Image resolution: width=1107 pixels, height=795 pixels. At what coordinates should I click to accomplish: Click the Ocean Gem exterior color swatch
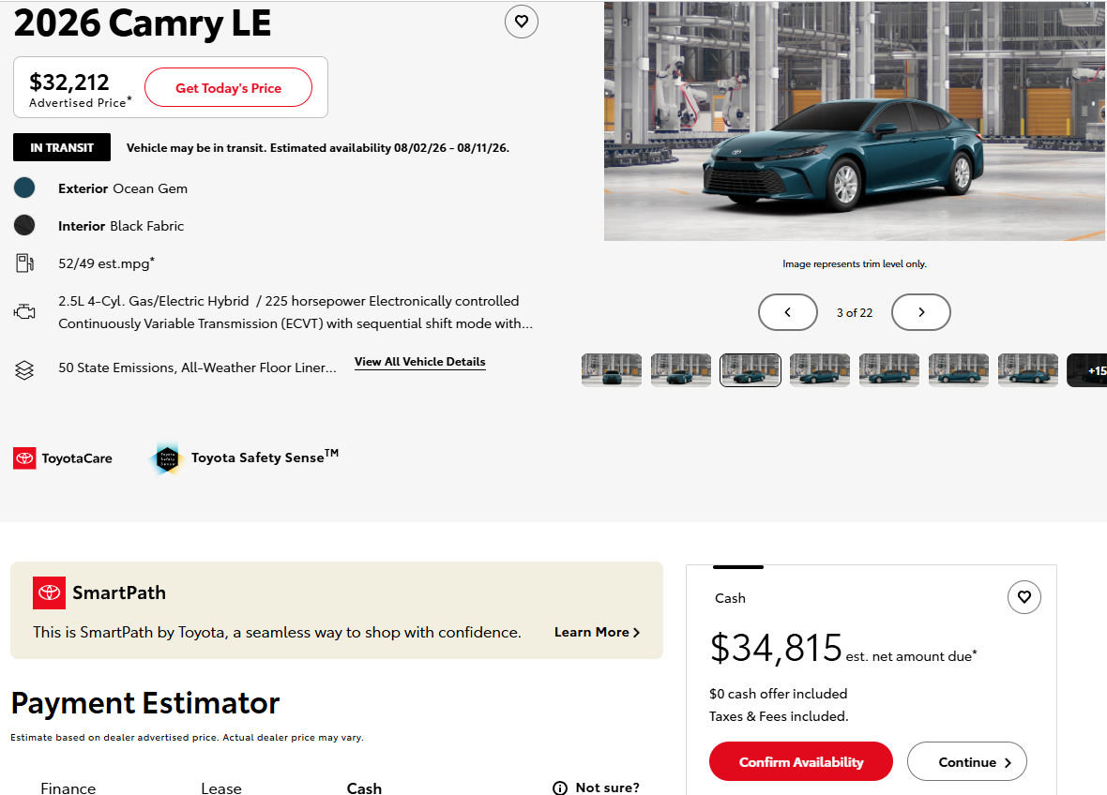point(24,187)
